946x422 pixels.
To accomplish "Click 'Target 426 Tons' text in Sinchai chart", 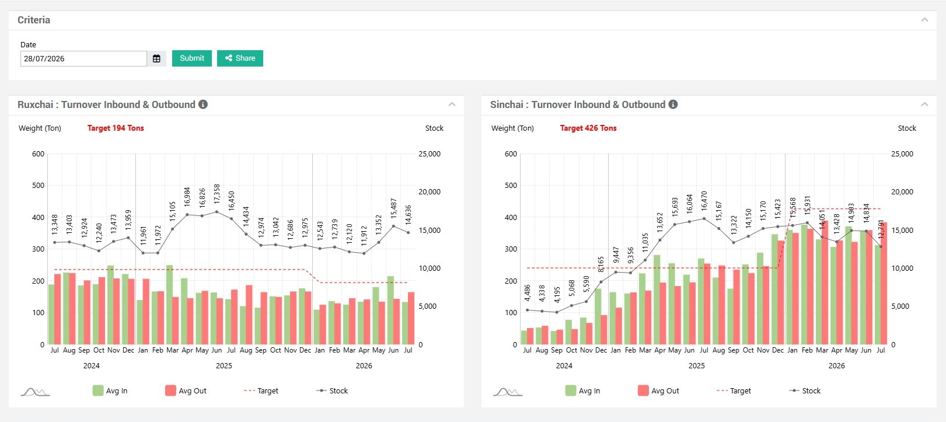I will point(588,128).
